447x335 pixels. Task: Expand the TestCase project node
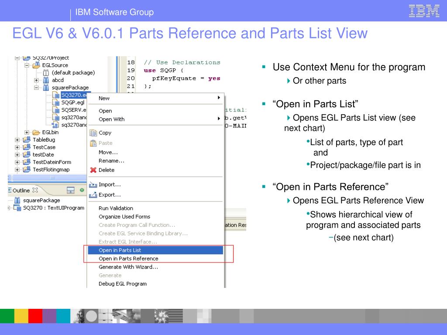pyautogui.click(x=17, y=147)
